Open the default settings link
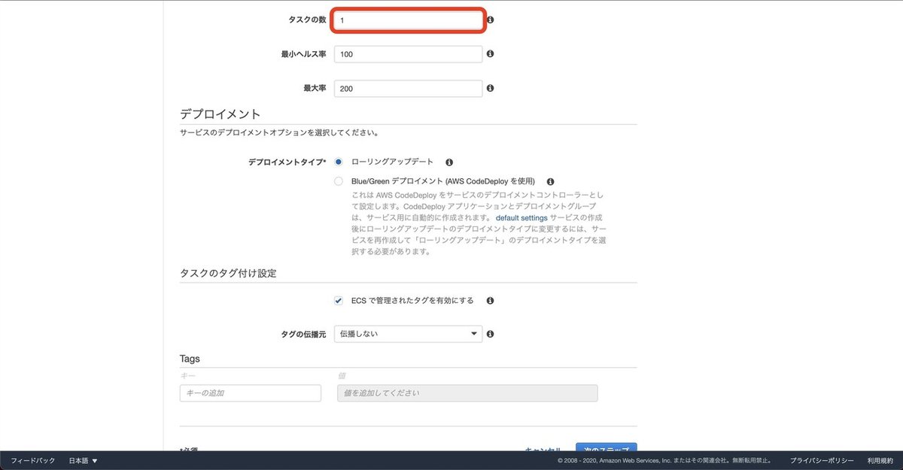Image resolution: width=903 pixels, height=470 pixels. (521, 217)
